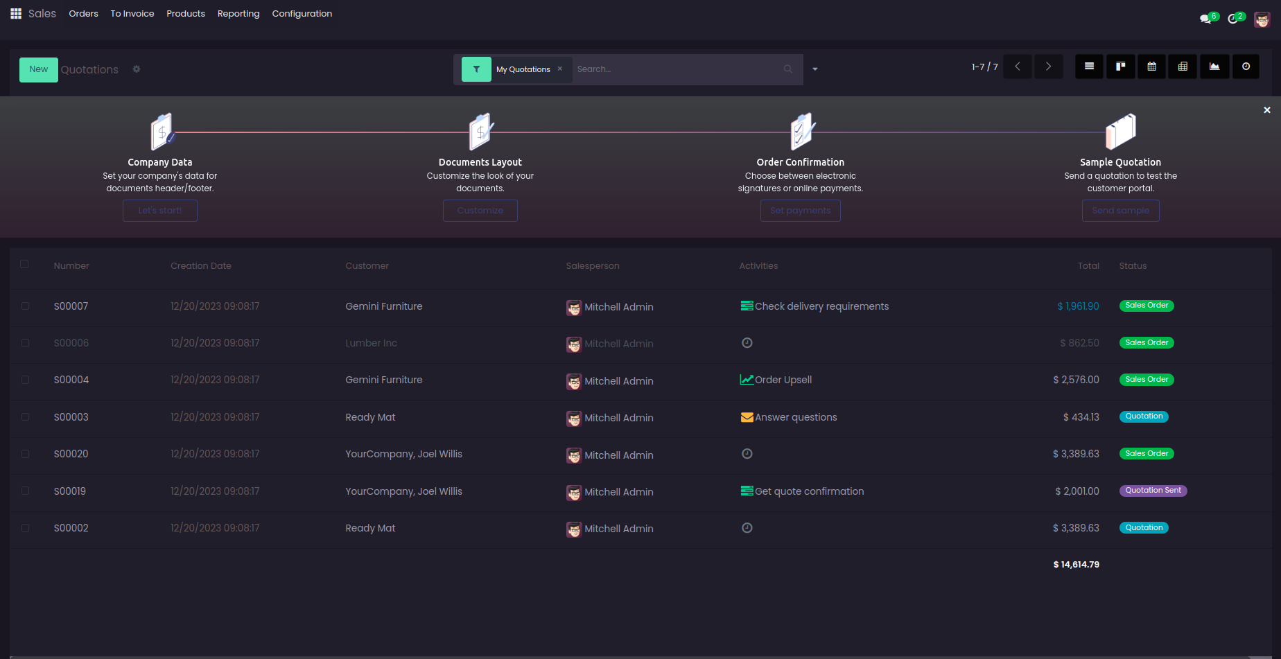The image size is (1281, 659).
Task: Select the checkbox for order S00019
Action: [x=25, y=491]
